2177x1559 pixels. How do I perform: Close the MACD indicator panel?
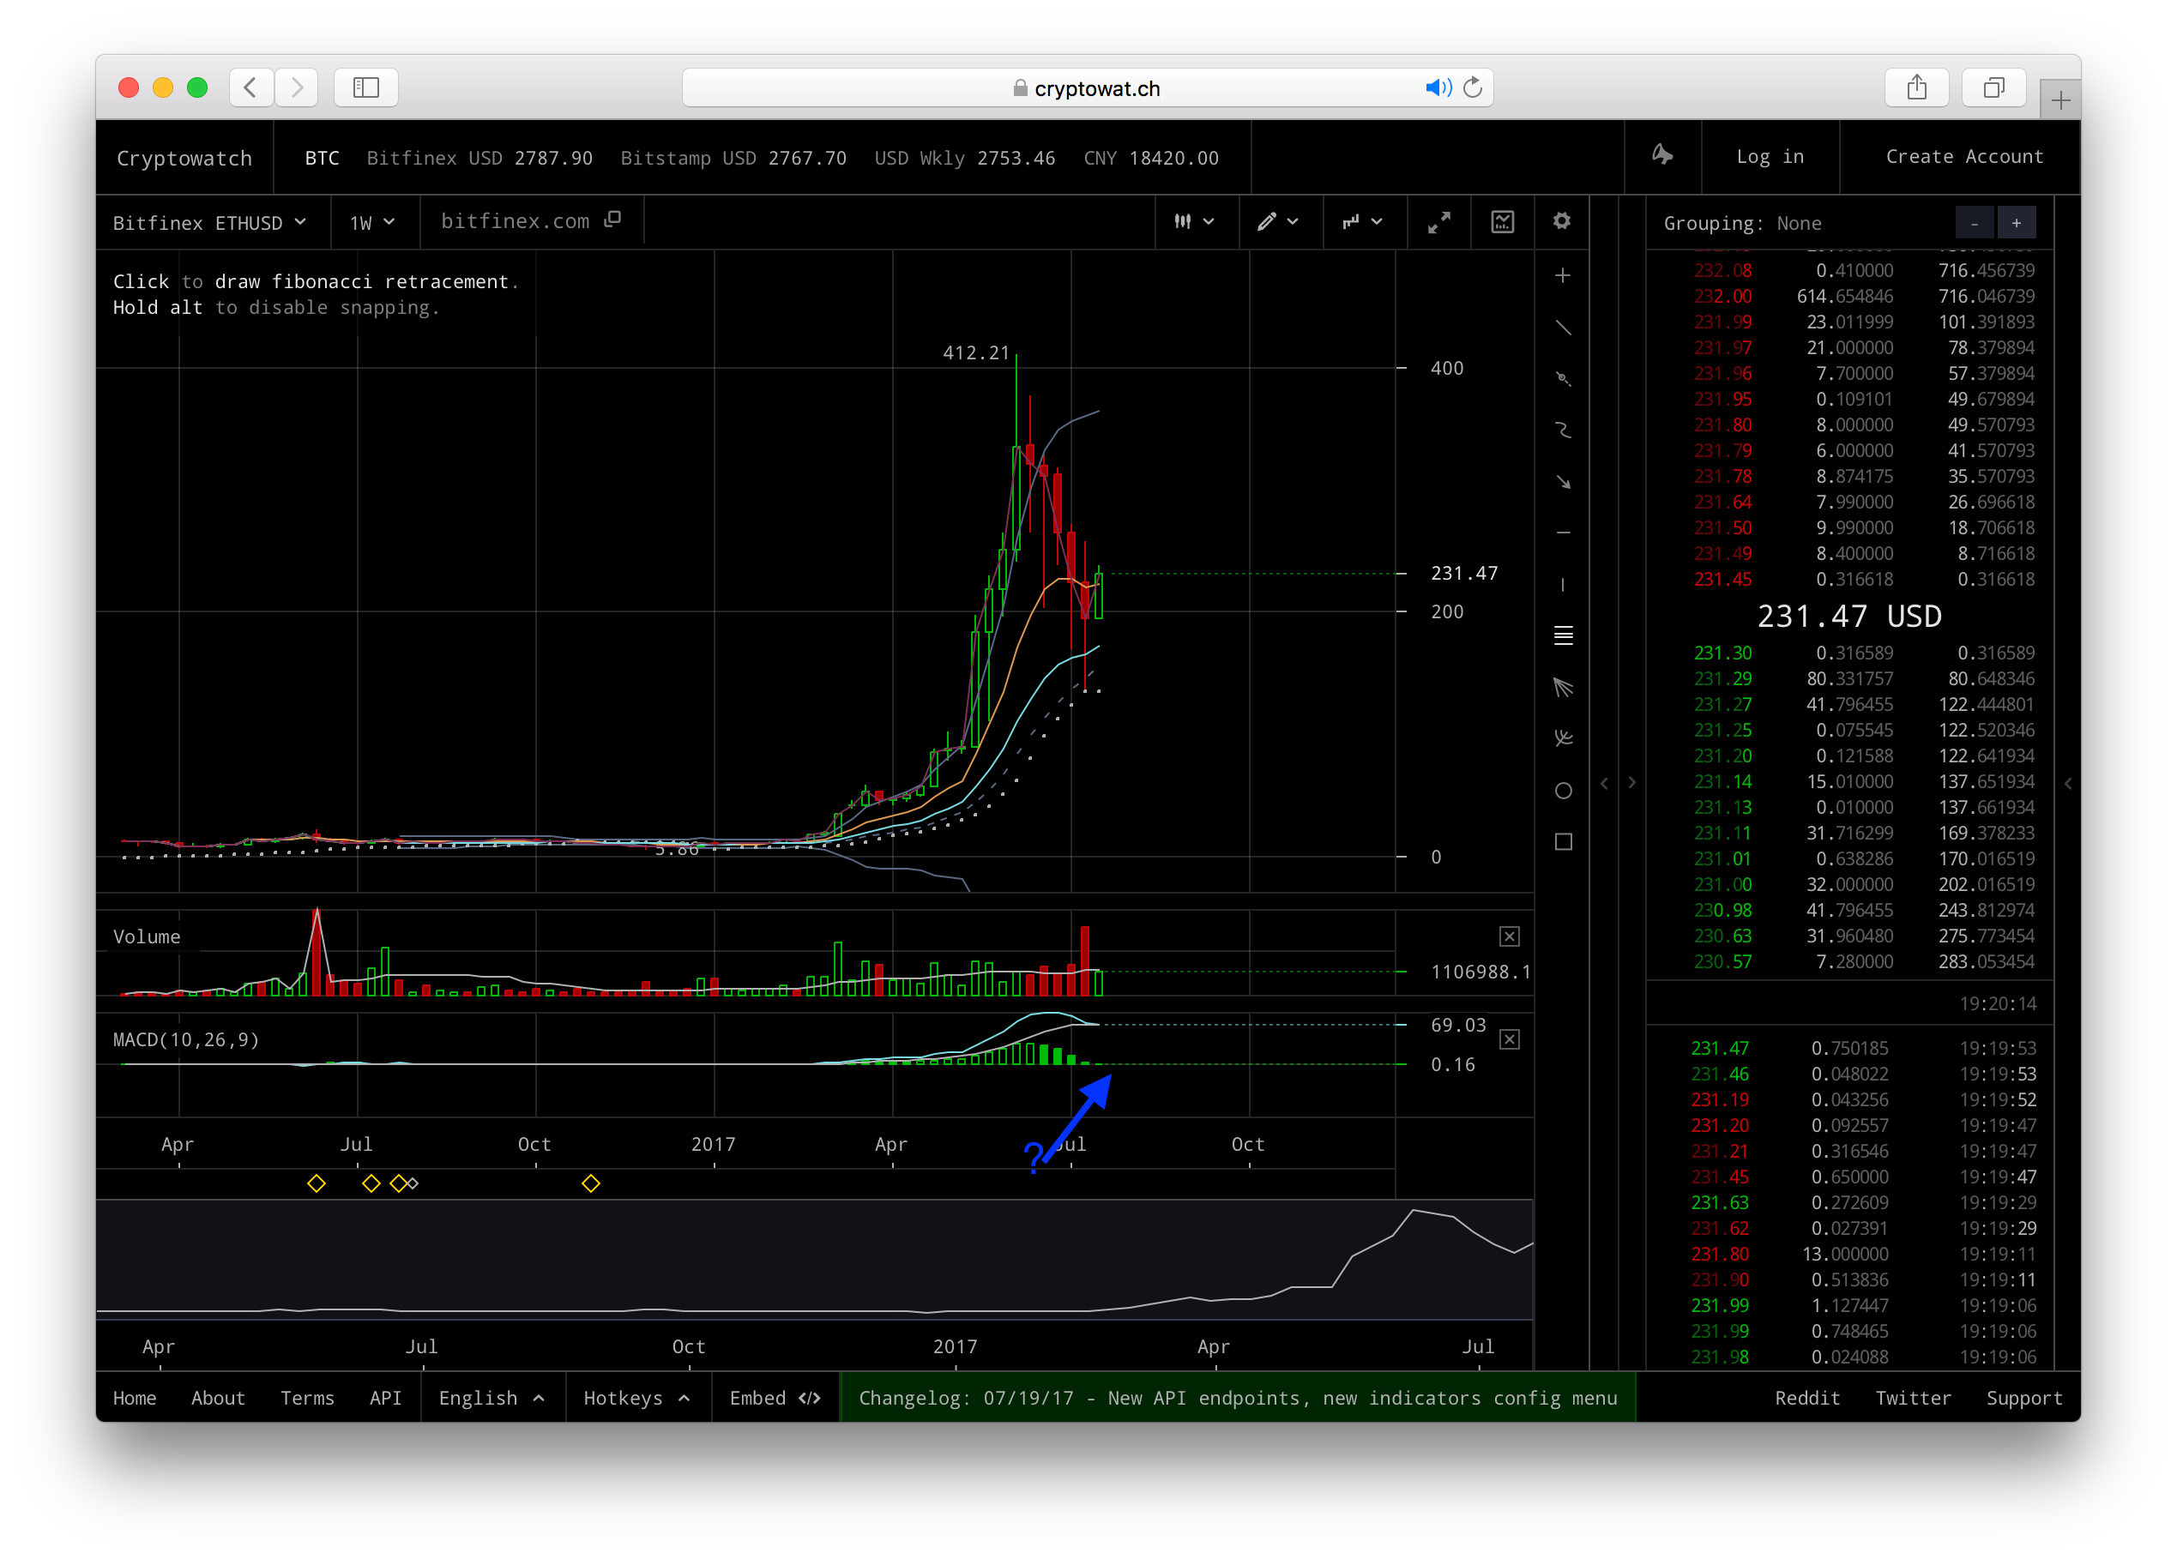click(x=1509, y=1039)
